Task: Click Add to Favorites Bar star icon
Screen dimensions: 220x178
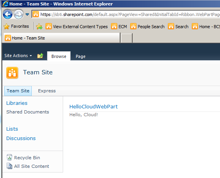Action: (39, 27)
